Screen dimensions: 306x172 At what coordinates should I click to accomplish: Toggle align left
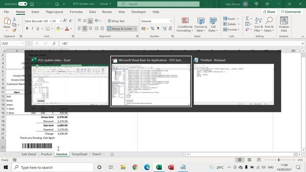[x=79, y=29]
